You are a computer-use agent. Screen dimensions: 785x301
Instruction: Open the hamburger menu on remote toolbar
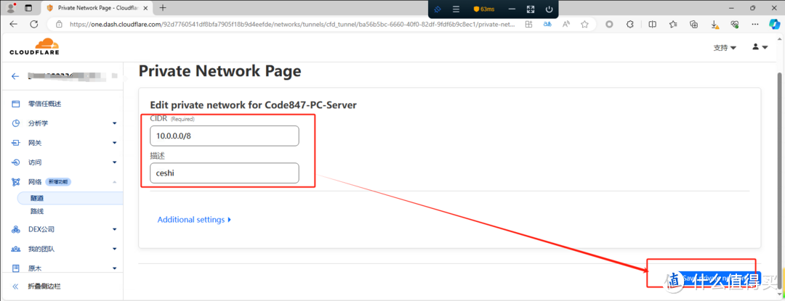tap(456, 9)
